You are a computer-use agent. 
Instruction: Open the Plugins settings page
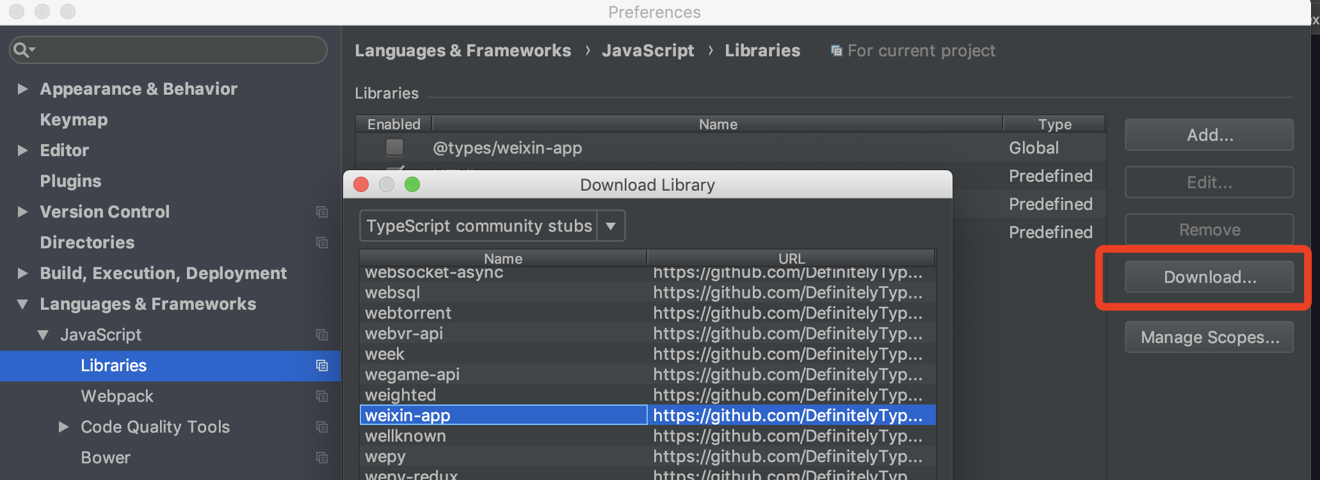click(70, 181)
